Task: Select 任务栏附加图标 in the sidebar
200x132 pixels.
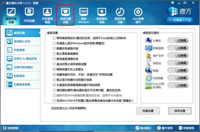Action: click(x=22, y=67)
